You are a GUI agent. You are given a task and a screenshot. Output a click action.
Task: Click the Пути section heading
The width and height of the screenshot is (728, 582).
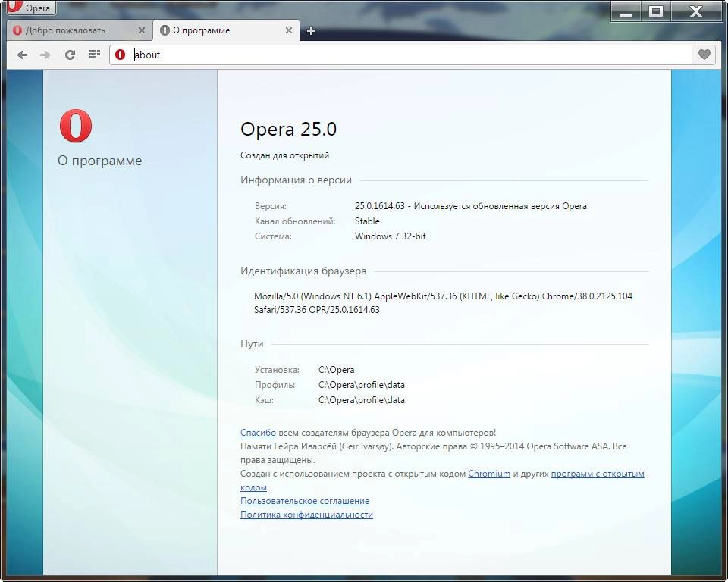(x=252, y=344)
